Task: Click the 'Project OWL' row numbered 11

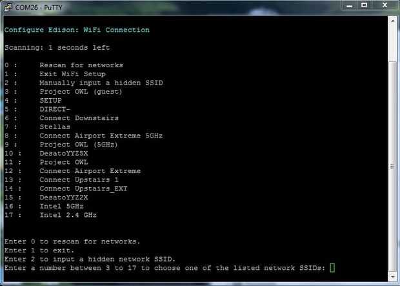Action: pyautogui.click(x=46, y=162)
